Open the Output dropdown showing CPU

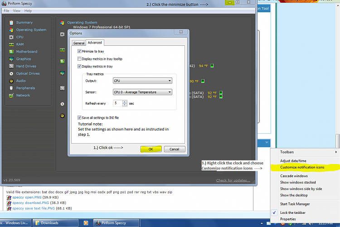tap(142, 81)
